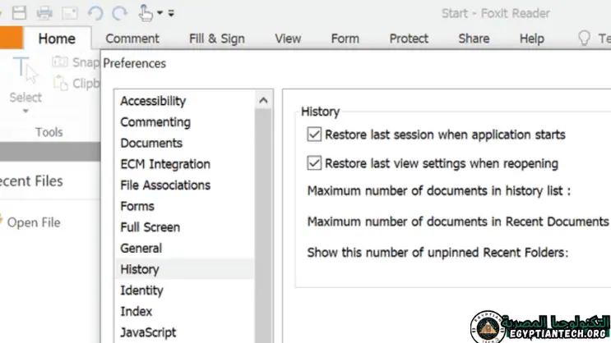This screenshot has height=343, width=611.
Task: Click the SnapShot camera icon
Action: [x=60, y=62]
